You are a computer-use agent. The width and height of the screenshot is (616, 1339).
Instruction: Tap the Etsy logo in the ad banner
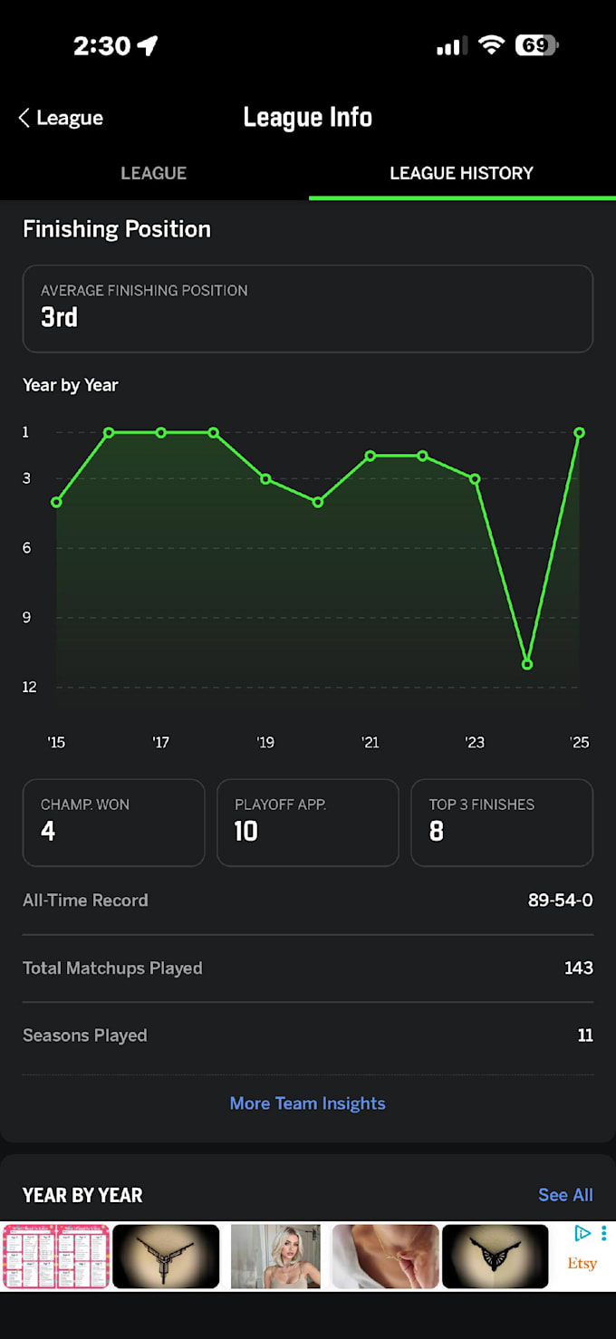582,1264
